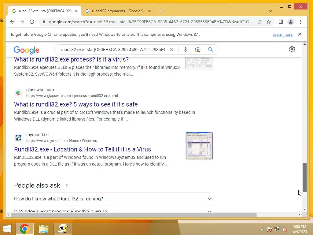Submit the search with the magnifier icon

(210, 50)
